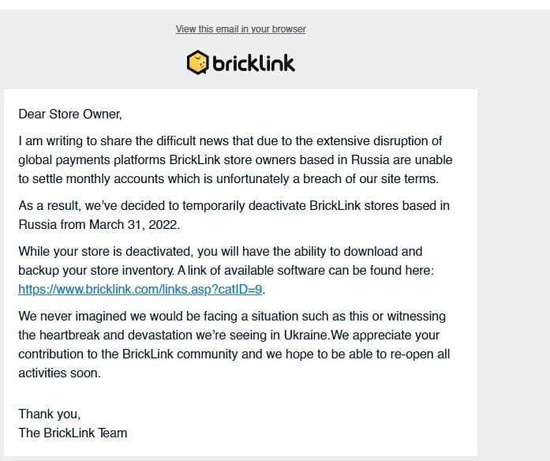Click the date "March 31, 2022"
Screen dimensions: 550x461
click(x=133, y=225)
